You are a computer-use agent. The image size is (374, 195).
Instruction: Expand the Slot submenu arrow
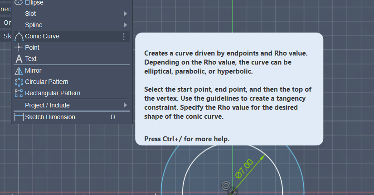[x=125, y=14]
